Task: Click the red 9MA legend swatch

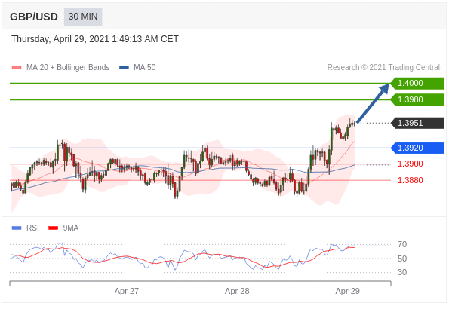Action: point(54,228)
